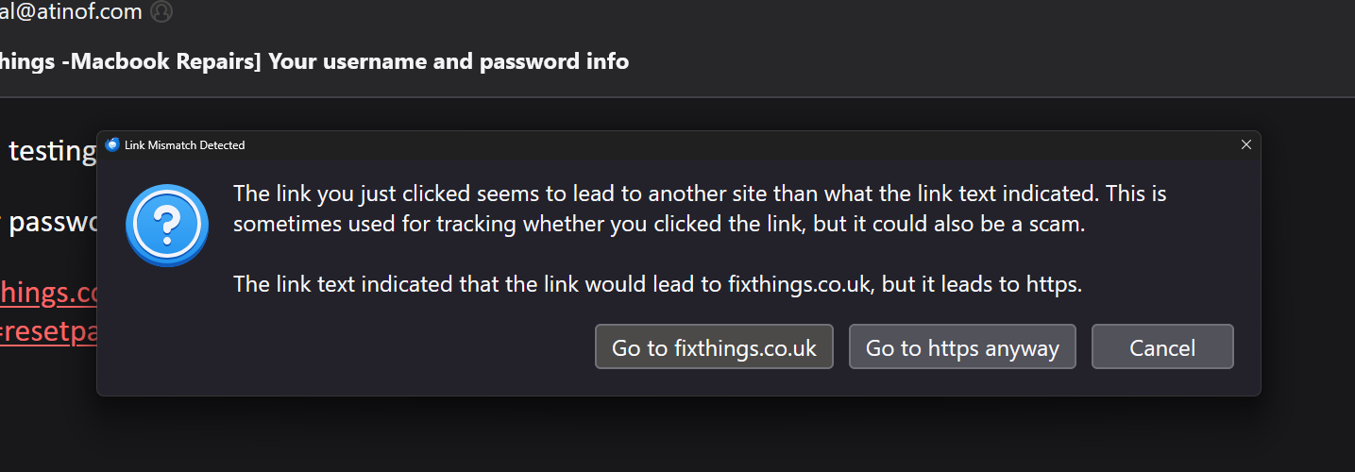Click the contact avatar icon beside sender address
Screen dimensions: 1355x472
tap(161, 12)
